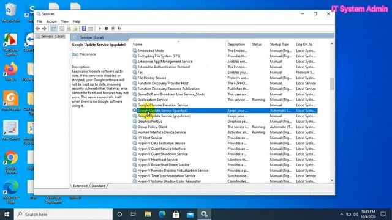
Task: Select Google Update Service (gupdatem) row
Action: (x=225, y=116)
